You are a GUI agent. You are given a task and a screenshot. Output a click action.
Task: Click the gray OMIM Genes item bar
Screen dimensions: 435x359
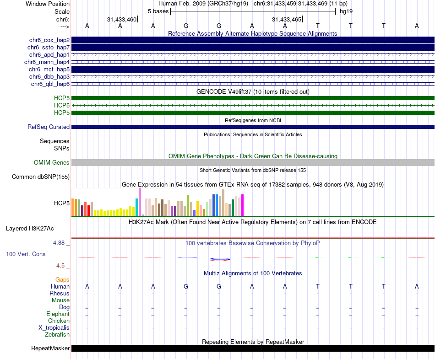253,163
